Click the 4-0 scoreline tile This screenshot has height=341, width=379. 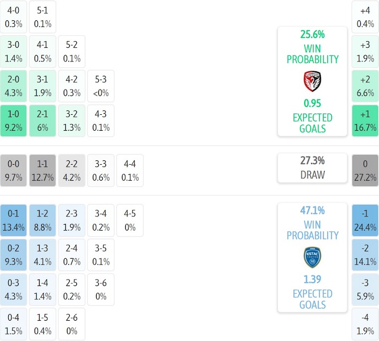click(14, 16)
